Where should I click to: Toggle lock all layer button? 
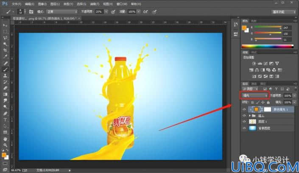tap(268, 103)
